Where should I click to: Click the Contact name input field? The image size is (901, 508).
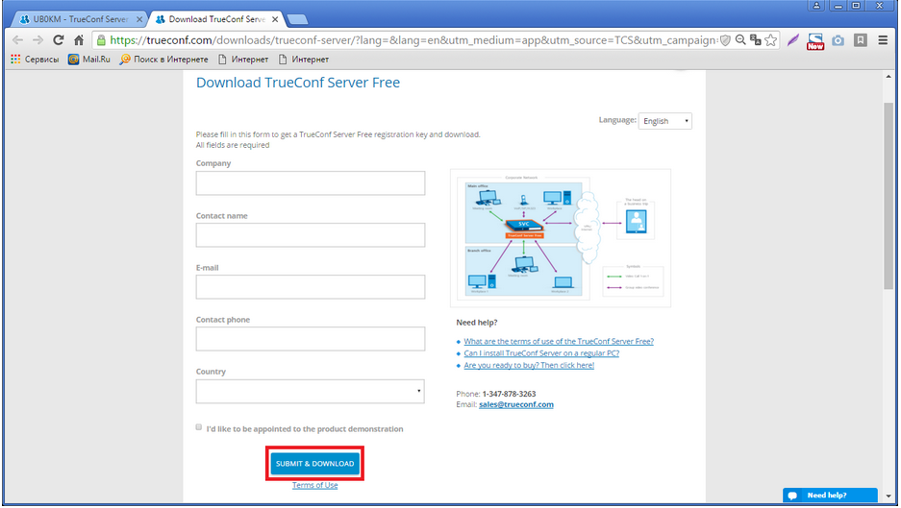click(x=311, y=235)
